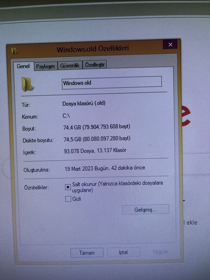Click the title bar folder icon
Image resolution: width=210 pixels, height=280 pixels.
coord(14,51)
